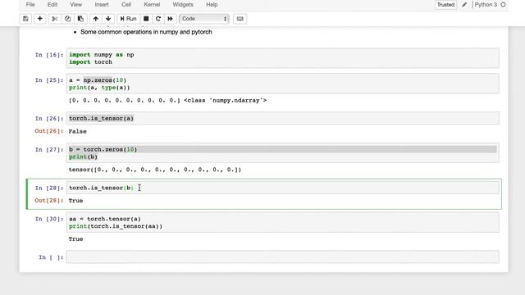Open the Insert menu
The height and width of the screenshot is (295, 525).
coord(102,5)
